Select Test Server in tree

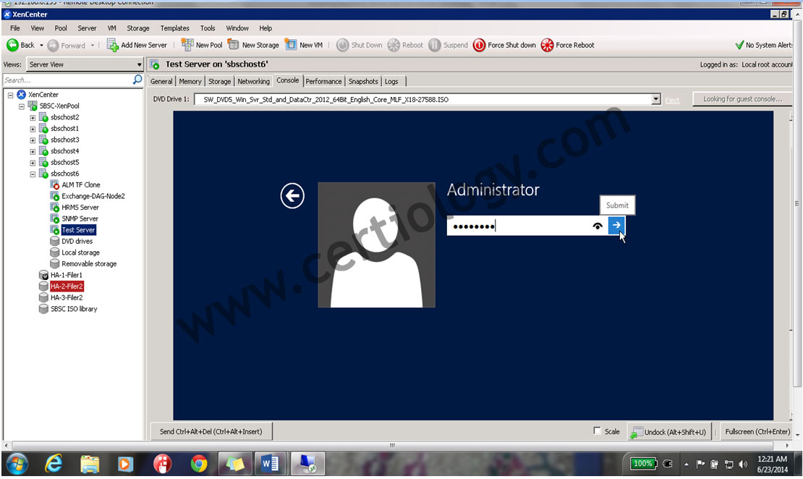[x=78, y=230]
